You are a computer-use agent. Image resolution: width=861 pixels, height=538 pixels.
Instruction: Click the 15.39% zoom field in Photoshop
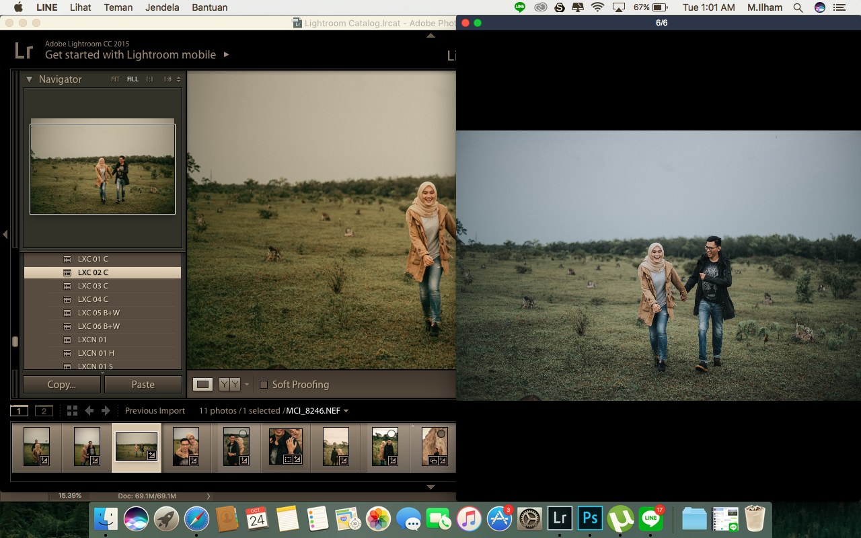point(70,496)
